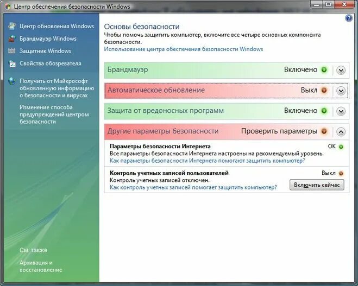Screen dimensions: 358x286
Task: Close the Security Center window
Action: click(344, 5)
